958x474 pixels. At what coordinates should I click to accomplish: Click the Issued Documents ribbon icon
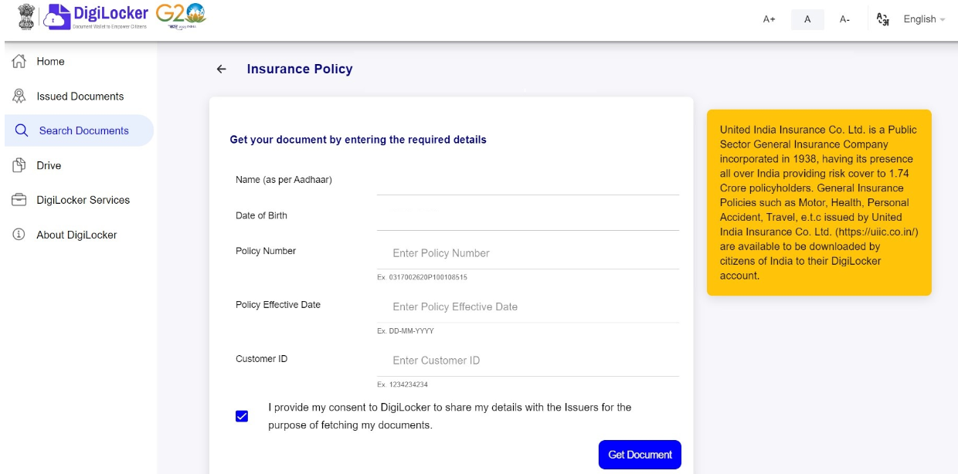[x=20, y=96]
